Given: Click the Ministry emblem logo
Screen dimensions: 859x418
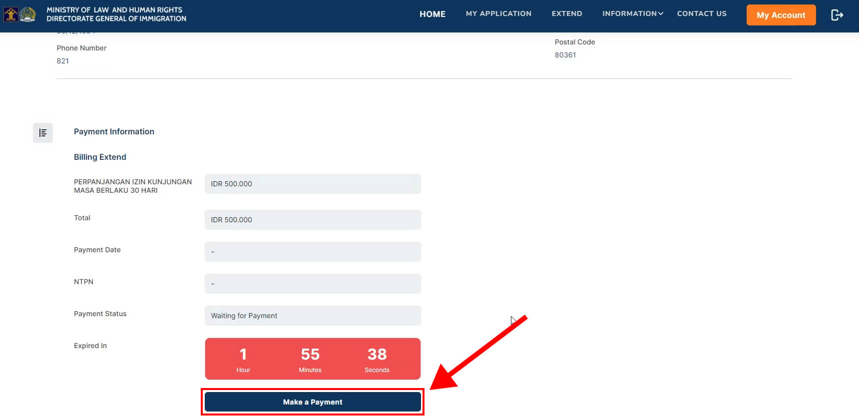Looking at the screenshot, I should click(x=20, y=14).
